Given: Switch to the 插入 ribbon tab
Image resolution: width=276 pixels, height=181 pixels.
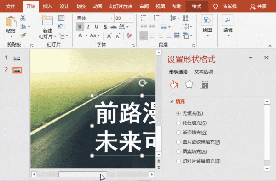Looking at the screenshot, I should pyautogui.click(x=47, y=6).
